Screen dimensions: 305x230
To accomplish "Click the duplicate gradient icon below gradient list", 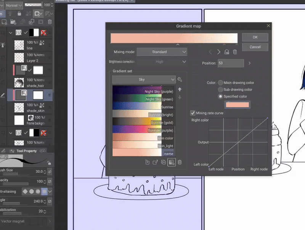I will click(164, 162).
